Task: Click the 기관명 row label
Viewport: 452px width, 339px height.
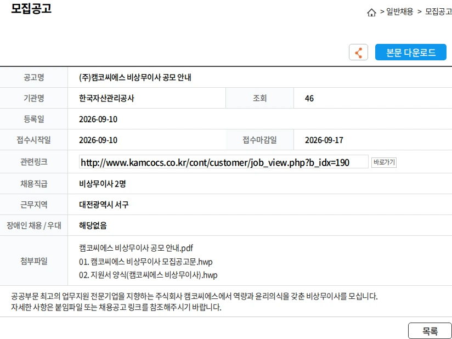Action: pos(33,98)
